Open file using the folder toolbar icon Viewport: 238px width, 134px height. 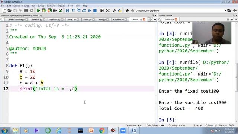(9, 10)
